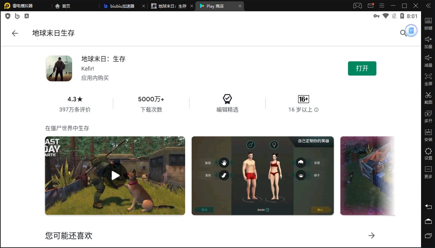Tap the 编辑精选 badge icon
Image resolution: width=435 pixels, height=248 pixels.
click(x=227, y=99)
